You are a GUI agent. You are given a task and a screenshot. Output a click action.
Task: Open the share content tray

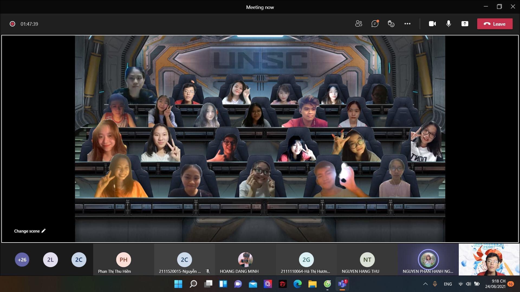(x=465, y=24)
